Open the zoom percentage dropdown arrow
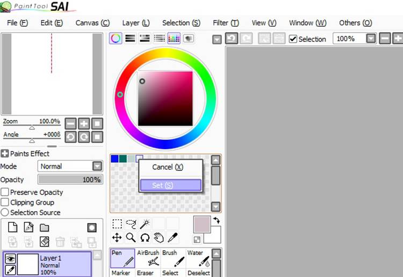The height and width of the screenshot is (277, 403). [371, 39]
